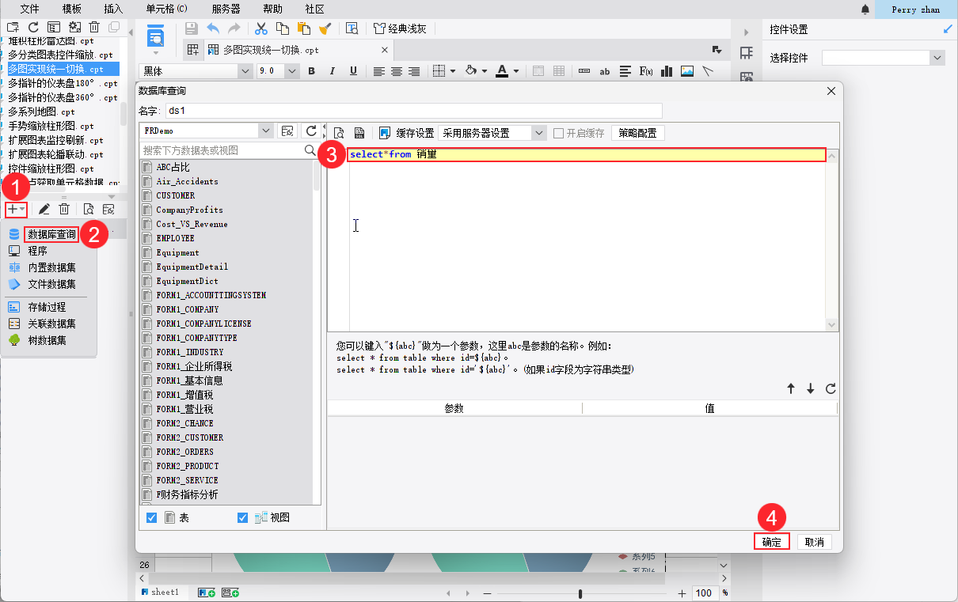Viewport: 958px width, 602px height.
Task: Click the cut scissors icon
Action: tap(260, 28)
